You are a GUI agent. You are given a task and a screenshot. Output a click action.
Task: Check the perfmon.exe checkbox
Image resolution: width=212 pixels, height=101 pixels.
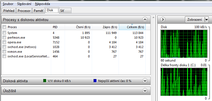(x=4, y=38)
